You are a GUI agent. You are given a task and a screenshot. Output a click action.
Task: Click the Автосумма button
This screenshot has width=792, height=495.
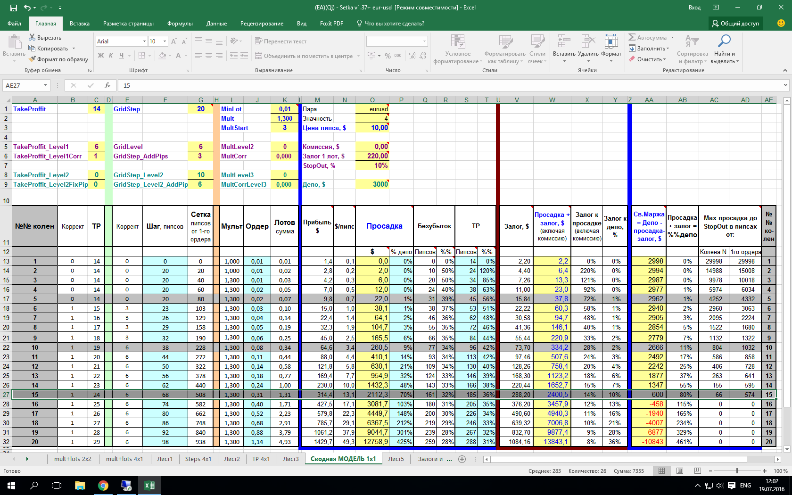pyautogui.click(x=647, y=38)
